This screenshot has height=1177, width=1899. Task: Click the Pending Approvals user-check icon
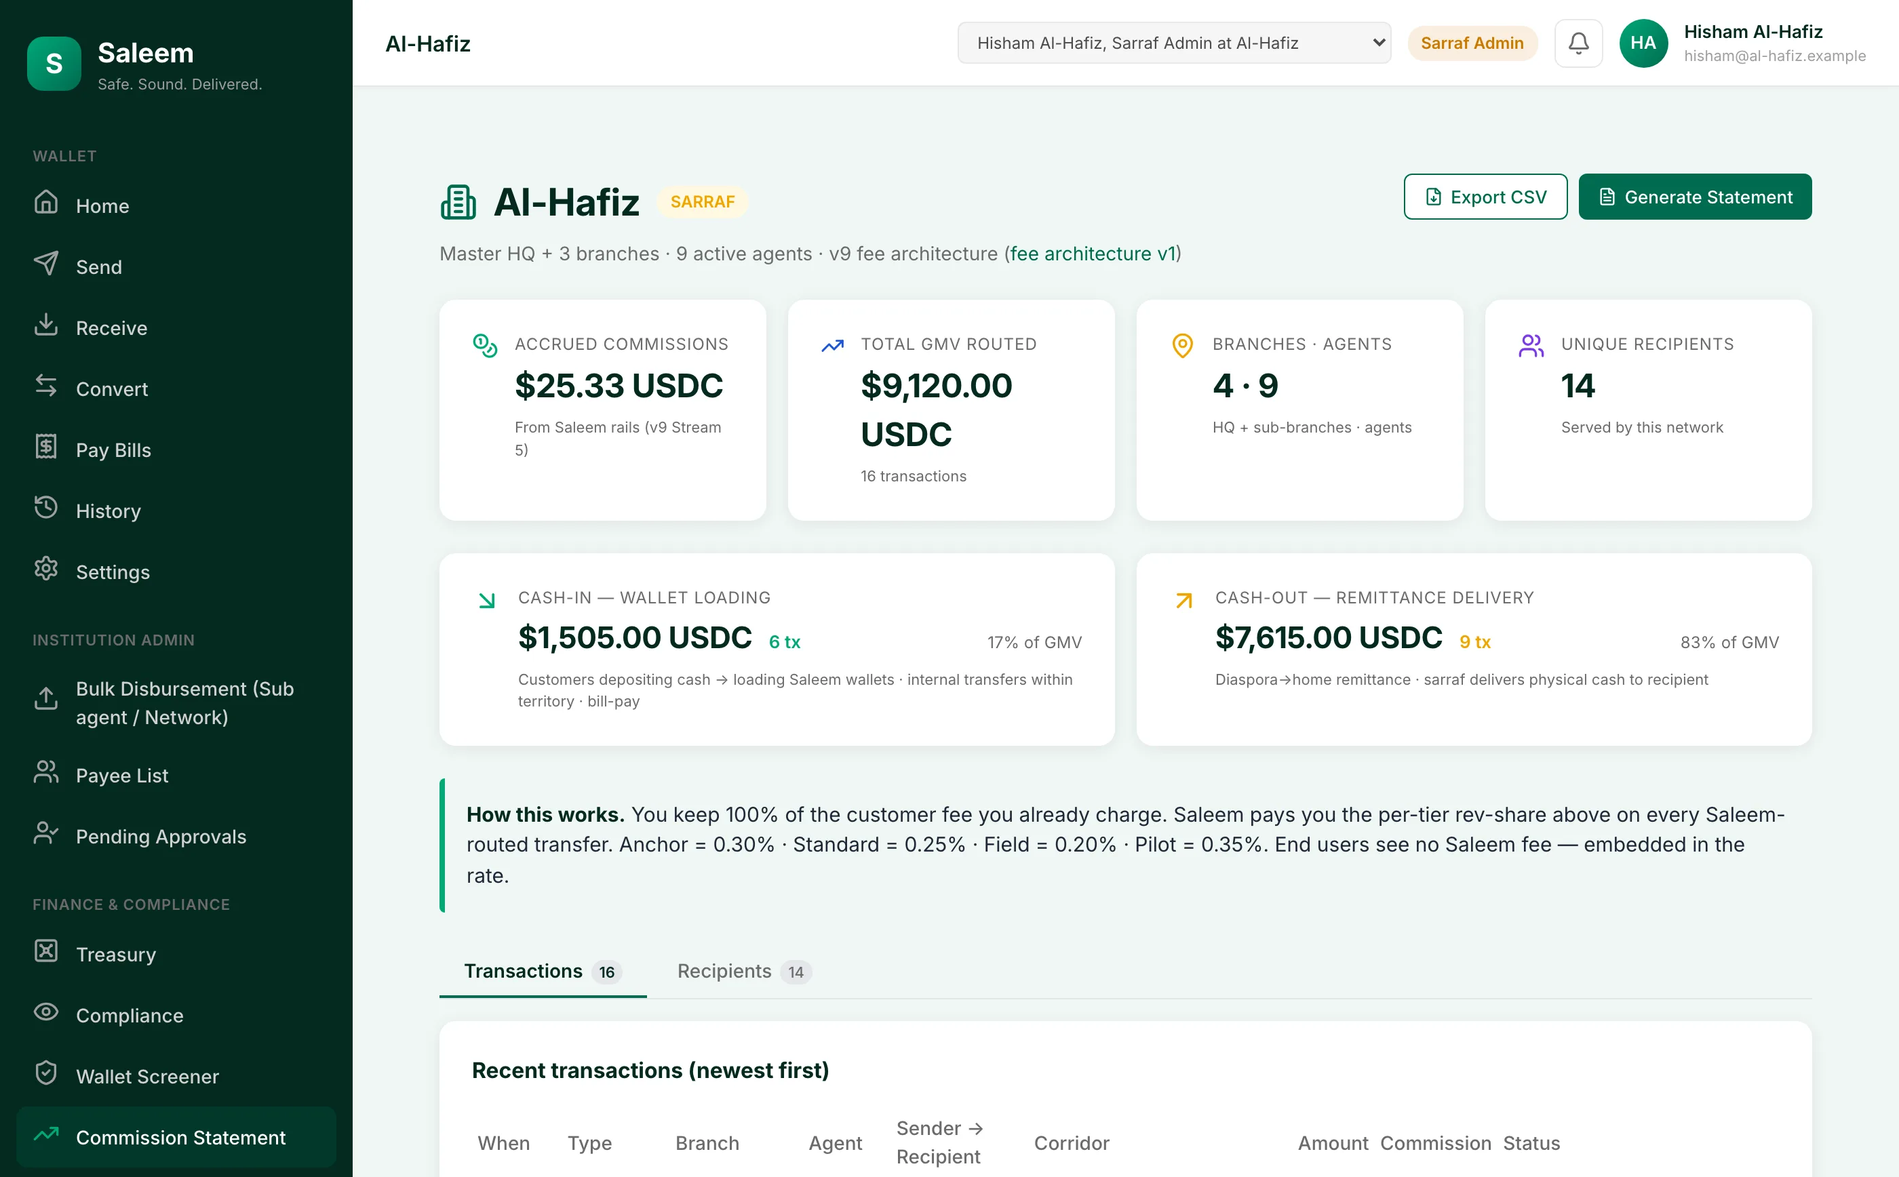click(x=46, y=833)
